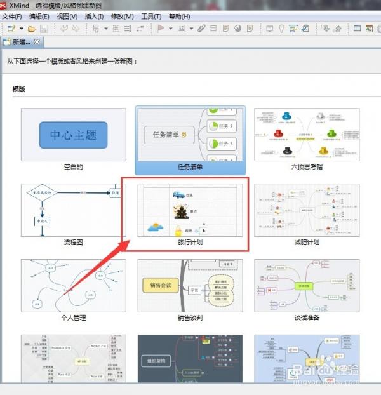Click the notes icon in toolbar
The image size is (381, 395).
[225, 28]
